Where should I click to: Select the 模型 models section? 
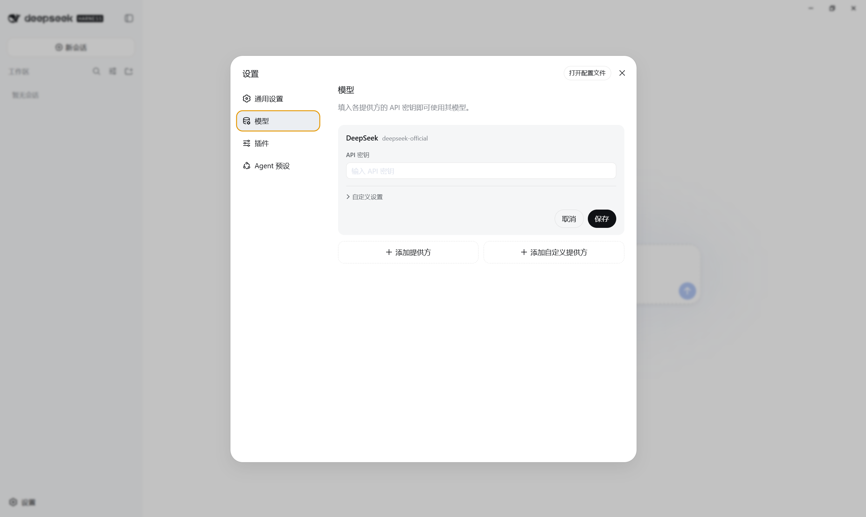[278, 121]
